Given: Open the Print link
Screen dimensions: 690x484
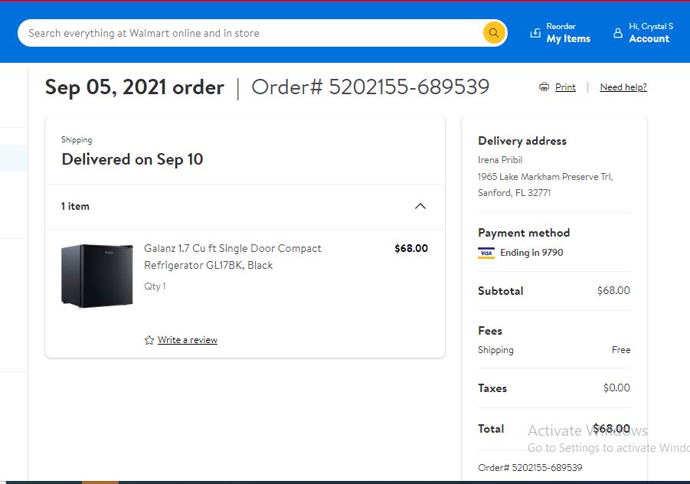Looking at the screenshot, I should tap(565, 87).
